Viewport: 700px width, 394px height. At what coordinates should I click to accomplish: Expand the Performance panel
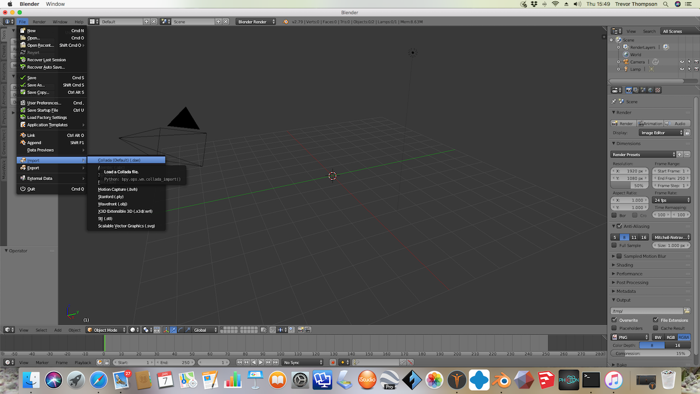pyautogui.click(x=629, y=274)
